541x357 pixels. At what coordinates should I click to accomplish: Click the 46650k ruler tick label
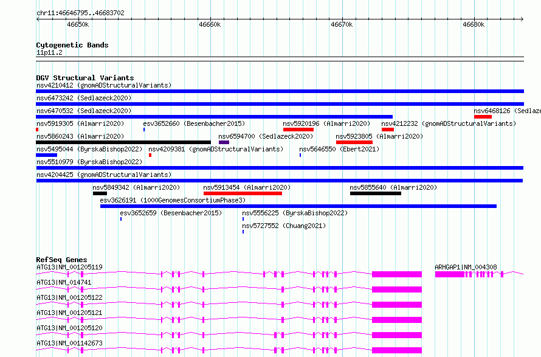pyautogui.click(x=78, y=24)
